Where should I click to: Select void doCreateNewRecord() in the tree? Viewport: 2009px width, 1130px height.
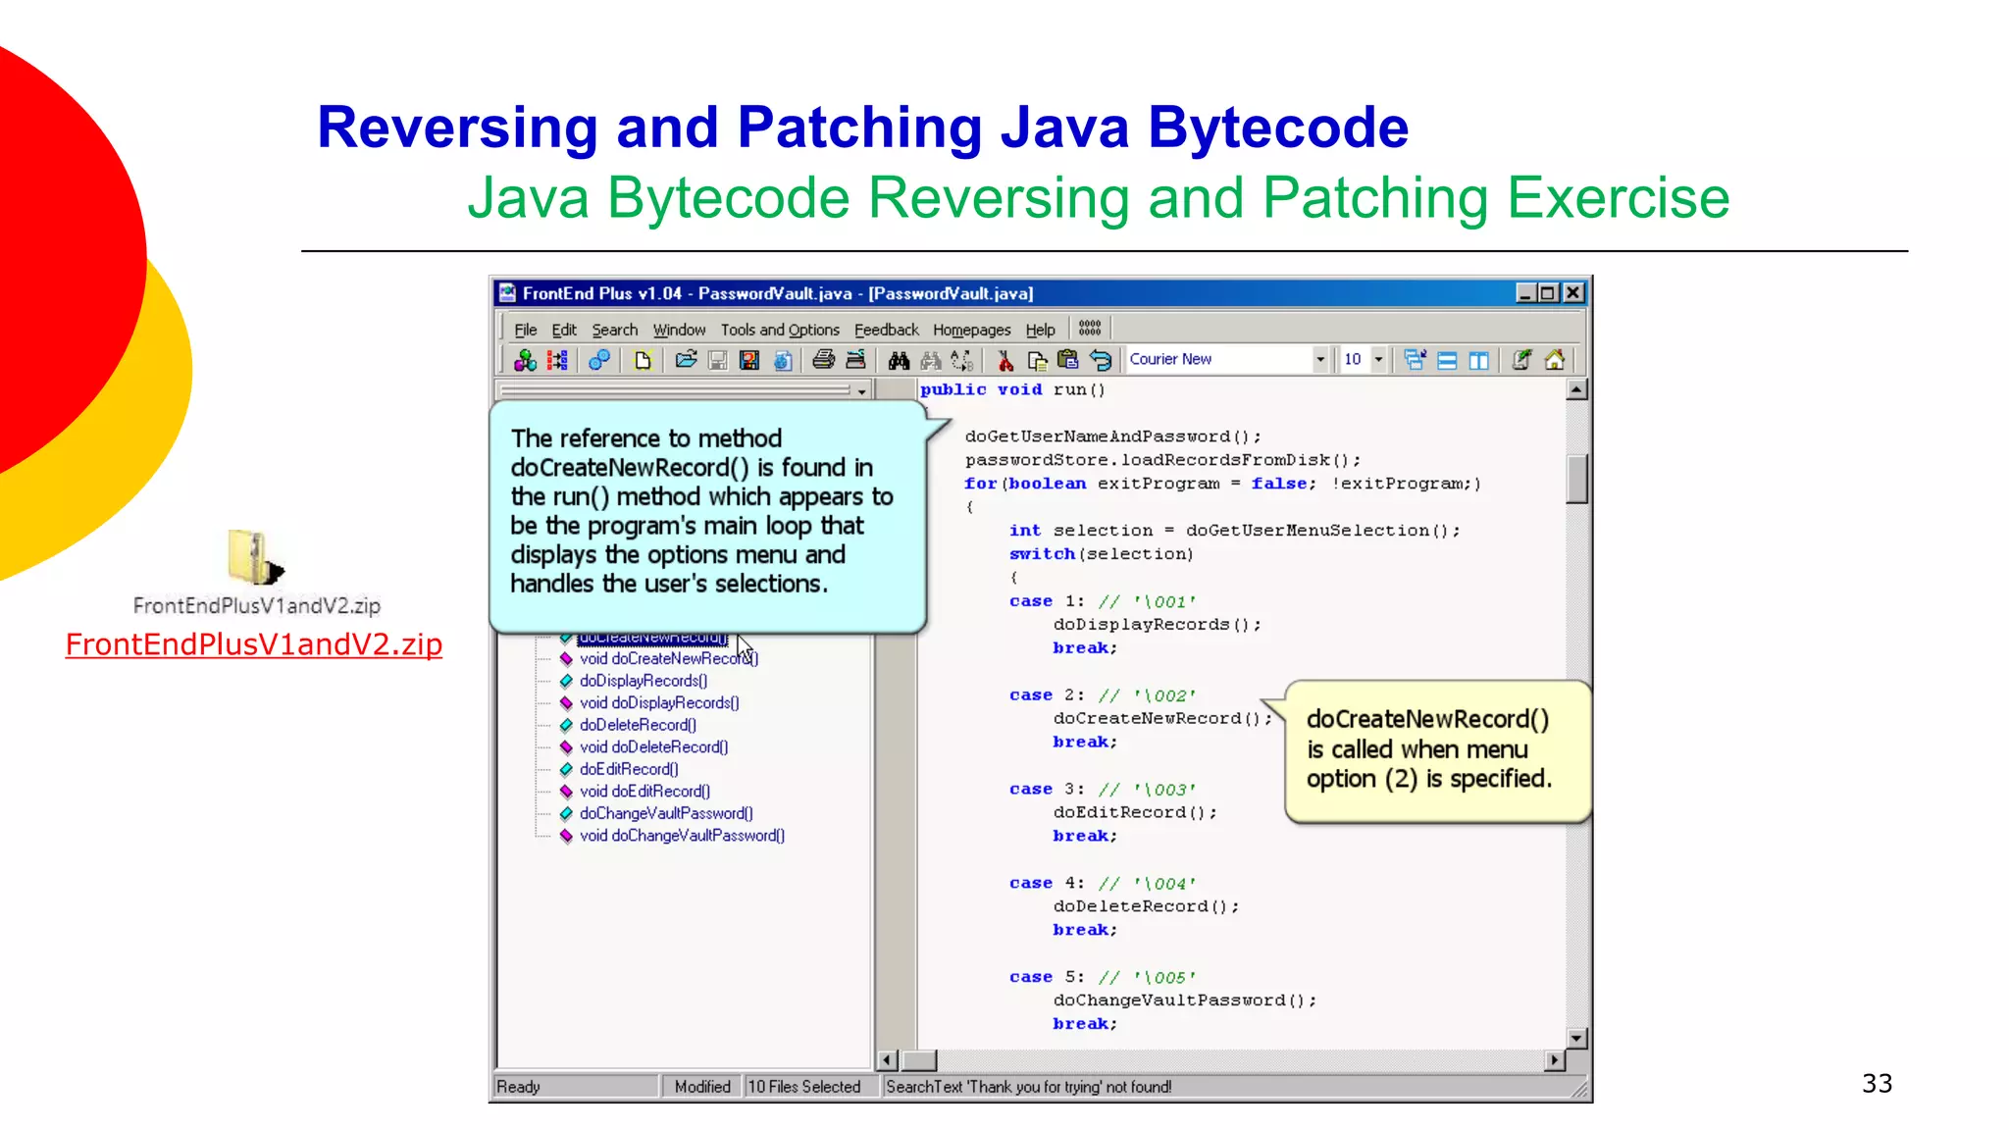pos(669,658)
